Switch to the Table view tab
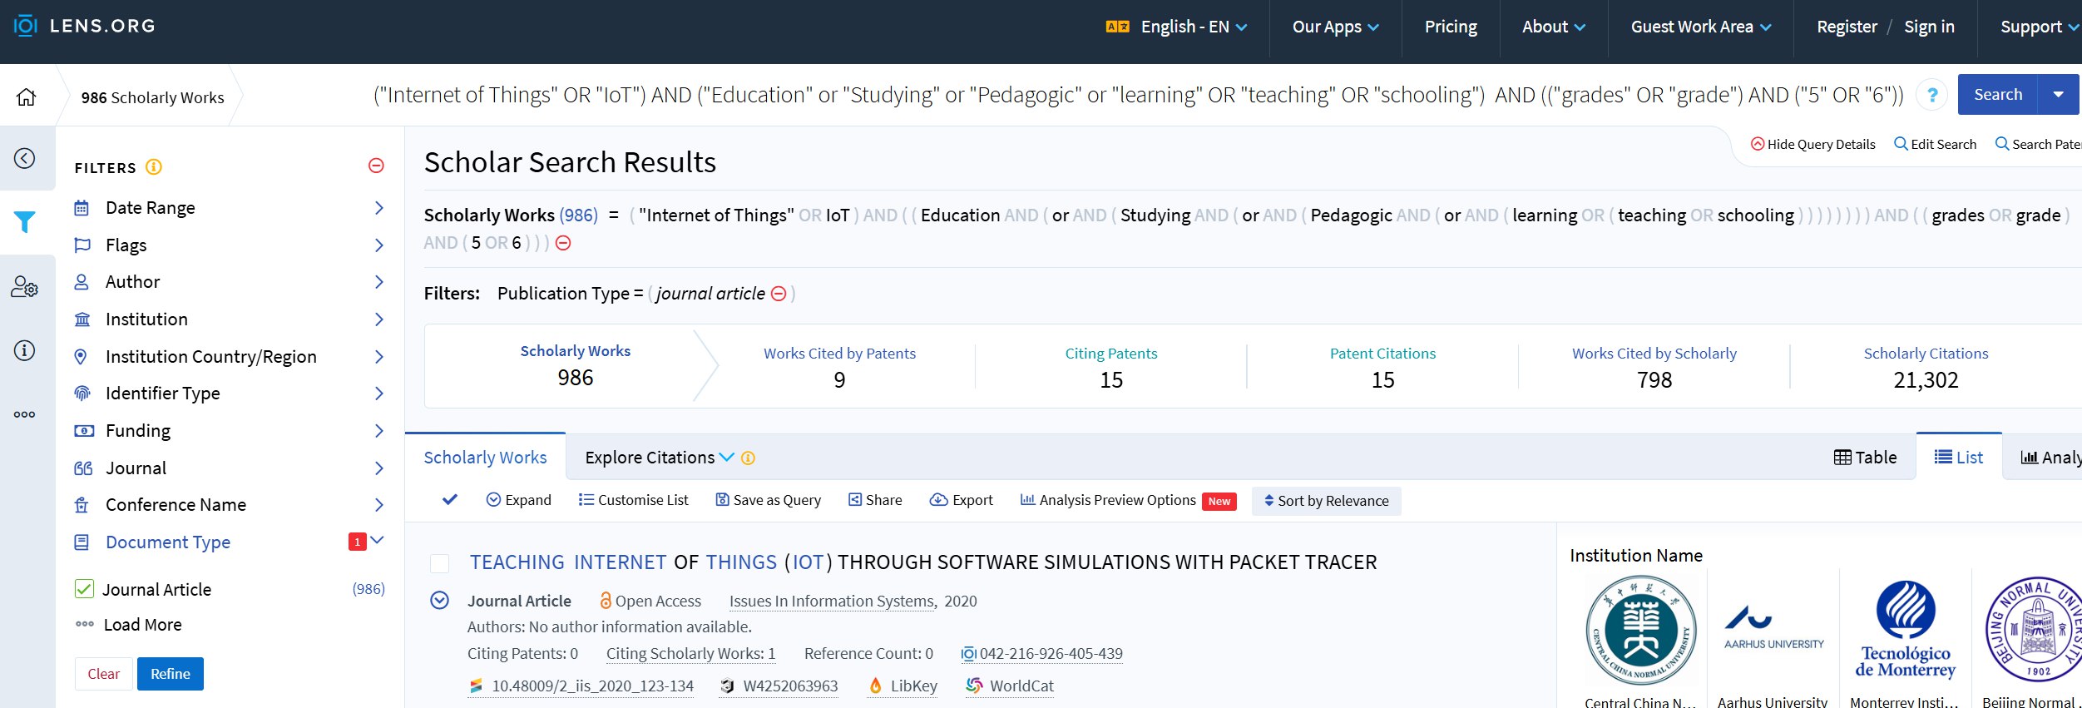The width and height of the screenshot is (2082, 708). (1865, 458)
